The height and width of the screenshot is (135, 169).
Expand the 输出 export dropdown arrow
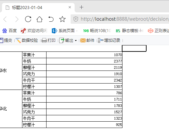click(x=76, y=40)
